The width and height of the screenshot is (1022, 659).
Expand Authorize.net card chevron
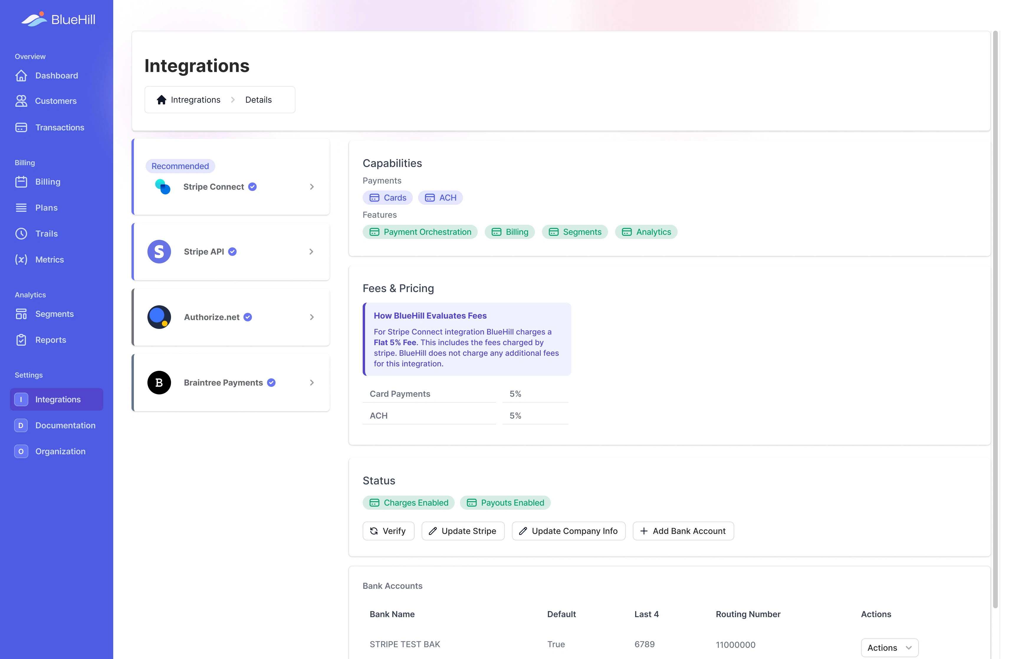312,317
